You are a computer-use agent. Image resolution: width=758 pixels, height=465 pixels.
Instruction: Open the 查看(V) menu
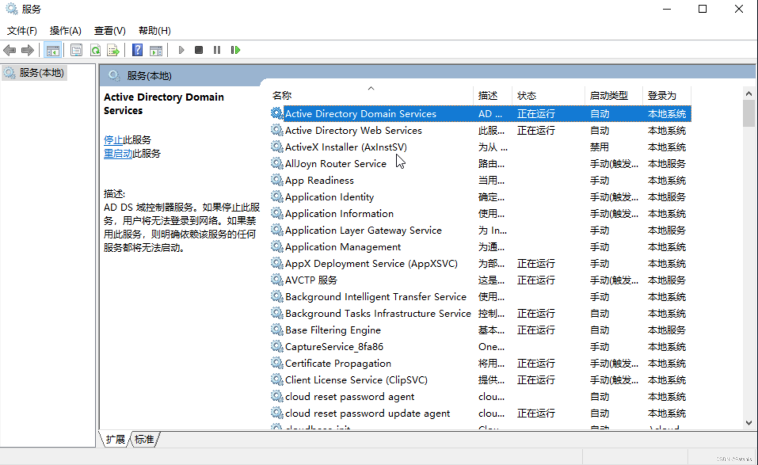click(110, 30)
